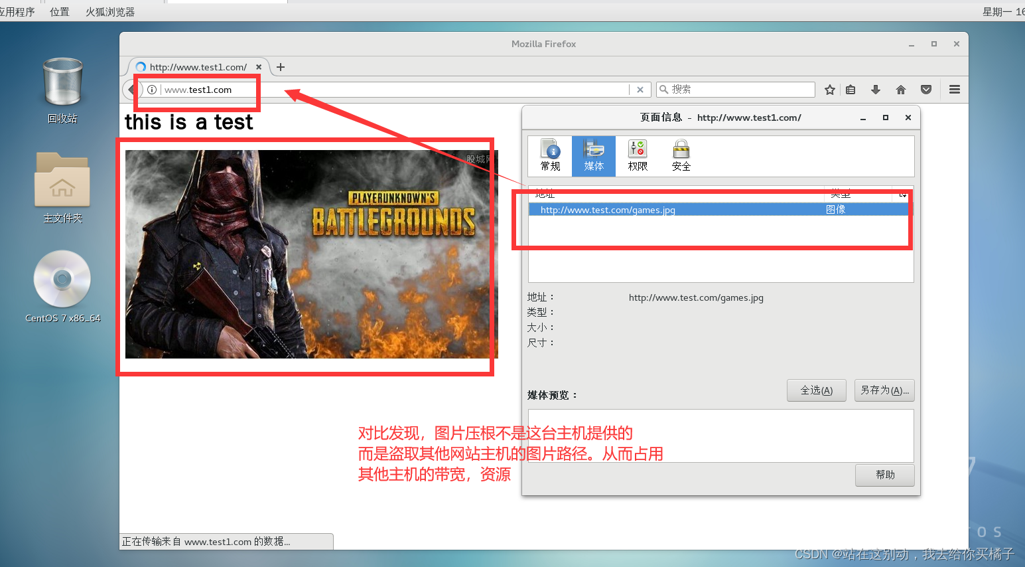Click the Help (帮助) button
This screenshot has height=567, width=1025.
pos(885,475)
